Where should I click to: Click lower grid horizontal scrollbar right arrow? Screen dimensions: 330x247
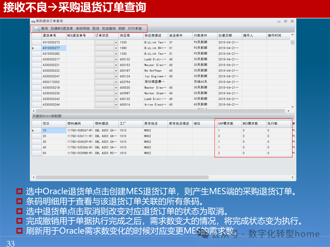click(x=292, y=177)
